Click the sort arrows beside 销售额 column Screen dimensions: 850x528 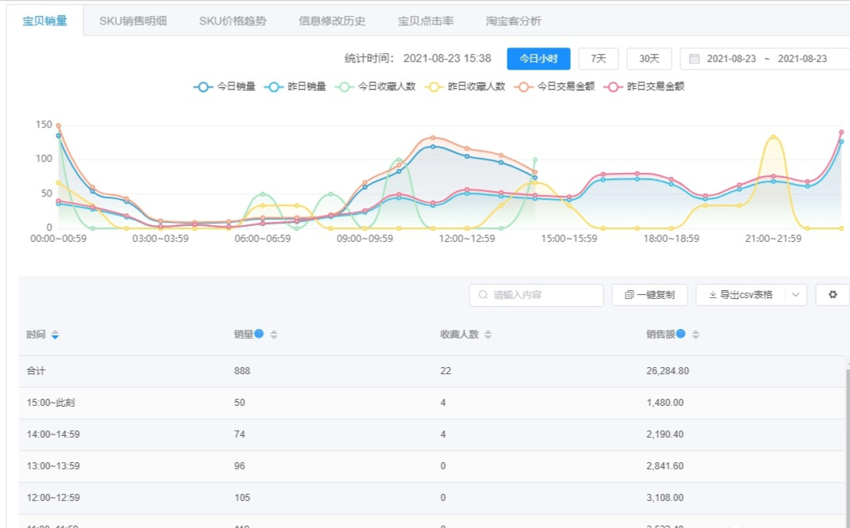coord(695,333)
